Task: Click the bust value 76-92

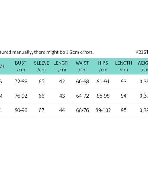Action: click(21, 96)
